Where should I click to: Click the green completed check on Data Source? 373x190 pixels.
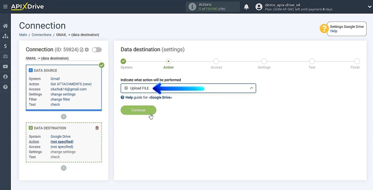[x=102, y=65]
